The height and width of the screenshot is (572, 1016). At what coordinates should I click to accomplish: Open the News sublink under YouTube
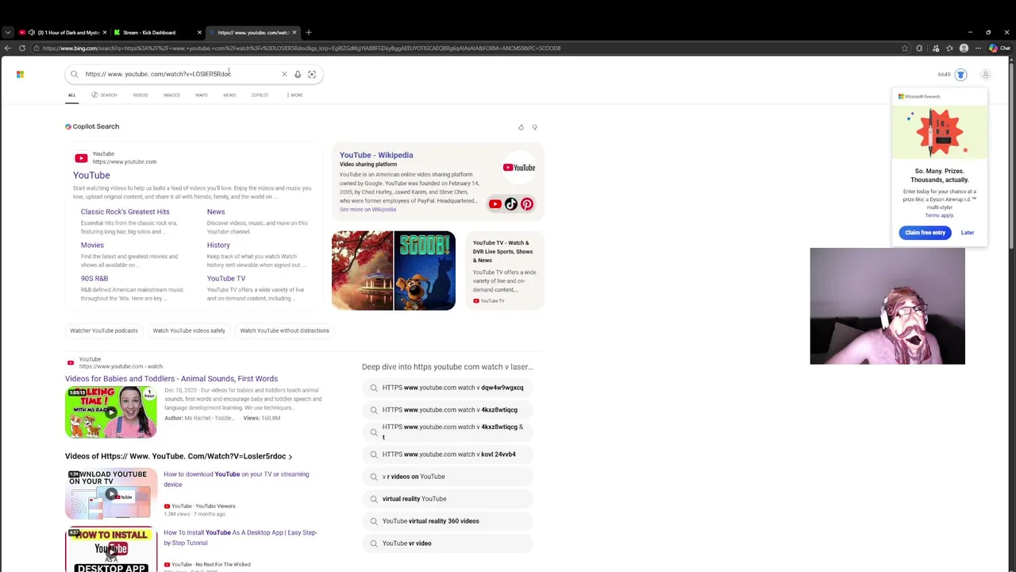(x=216, y=212)
